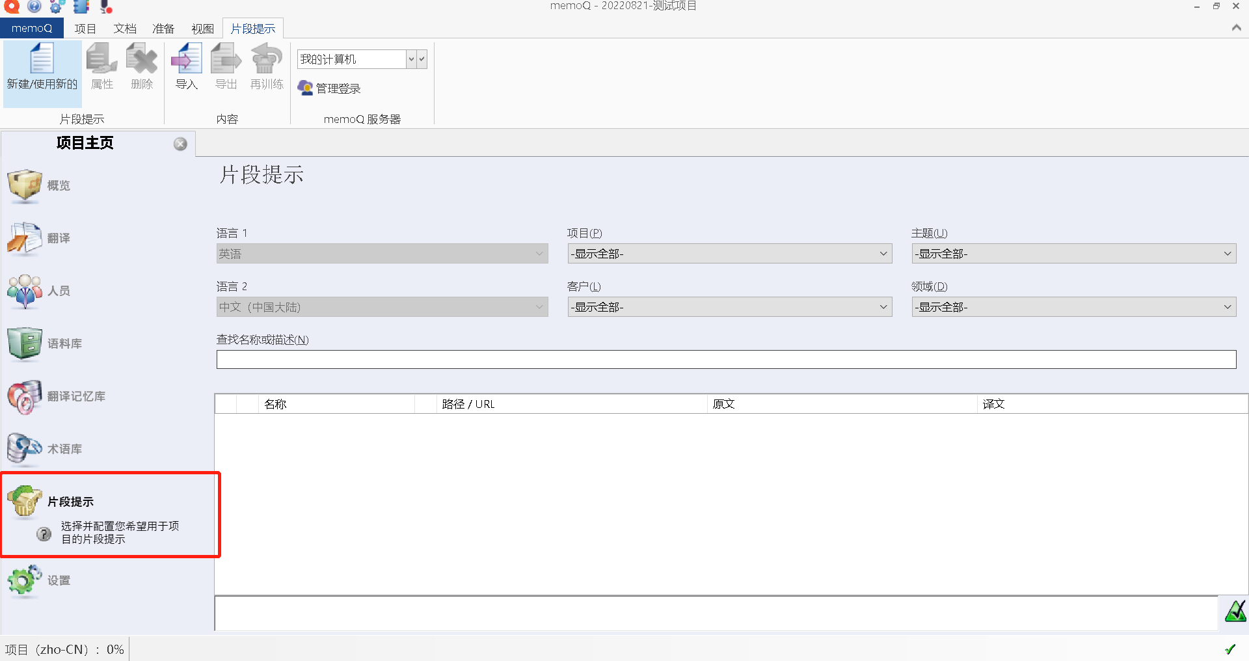Expand the 我的计算机 server dropdown arrow
The width and height of the screenshot is (1249, 661).
point(411,59)
